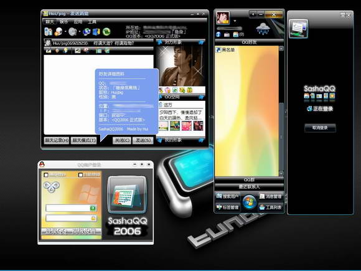
Task: Open the 娱乐 menu in chat window
Action: pyautogui.click(x=63, y=22)
